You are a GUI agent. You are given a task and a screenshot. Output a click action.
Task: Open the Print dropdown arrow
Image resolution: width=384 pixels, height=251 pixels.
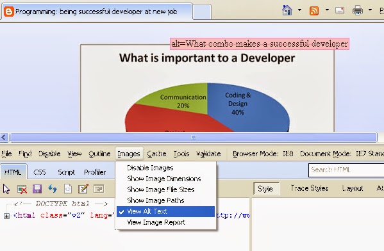click(x=370, y=10)
